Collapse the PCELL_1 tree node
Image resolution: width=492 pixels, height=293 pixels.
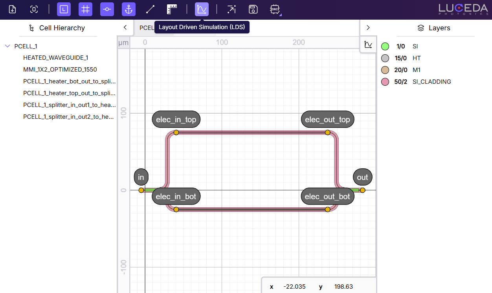(x=7, y=46)
